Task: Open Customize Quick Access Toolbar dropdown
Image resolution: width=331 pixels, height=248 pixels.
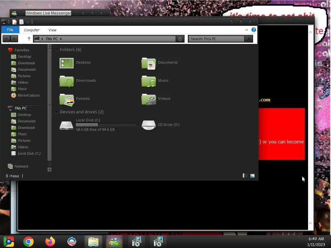Action: 28,22
